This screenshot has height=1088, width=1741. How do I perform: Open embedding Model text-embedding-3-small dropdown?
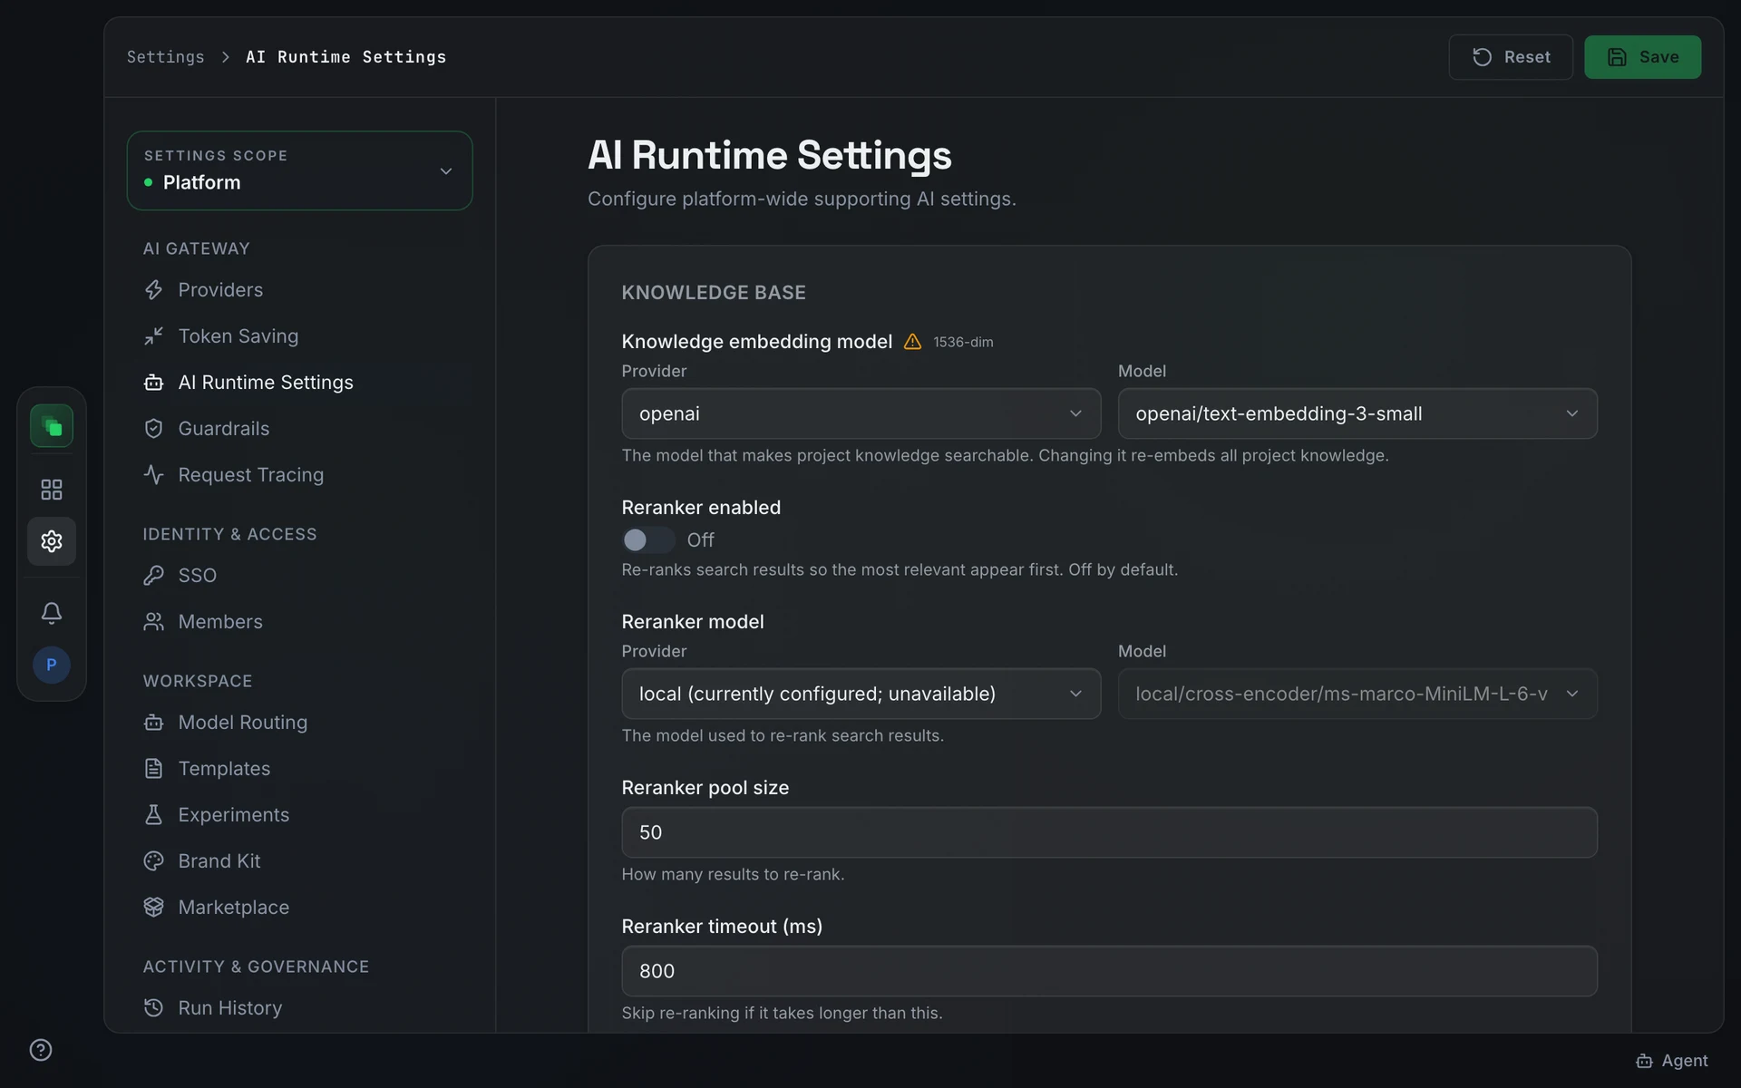coord(1357,414)
